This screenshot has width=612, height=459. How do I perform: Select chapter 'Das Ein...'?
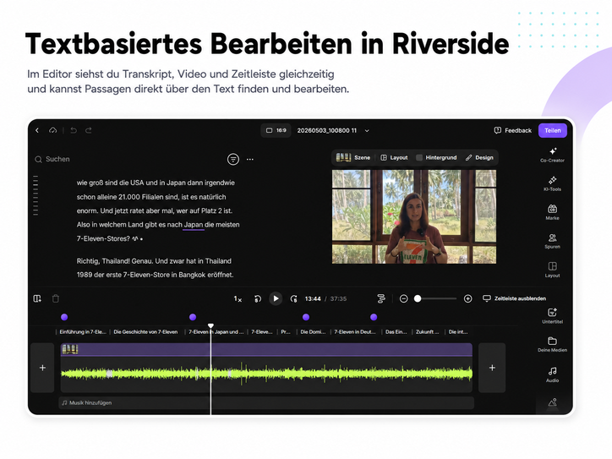[x=396, y=331]
